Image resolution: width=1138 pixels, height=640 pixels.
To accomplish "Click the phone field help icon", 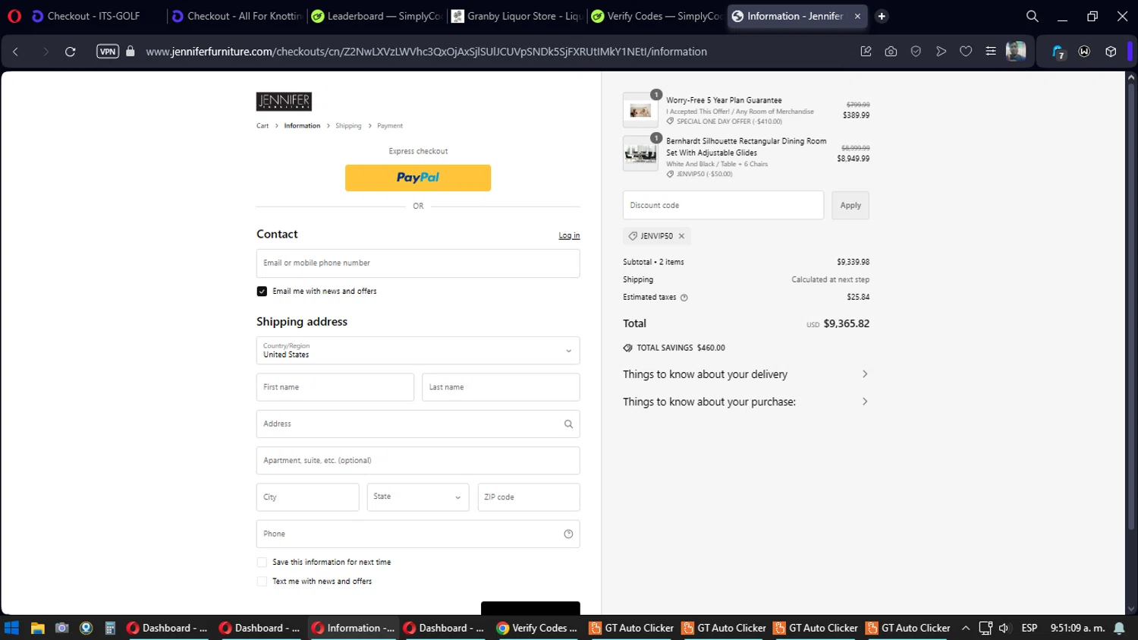I will (x=568, y=534).
